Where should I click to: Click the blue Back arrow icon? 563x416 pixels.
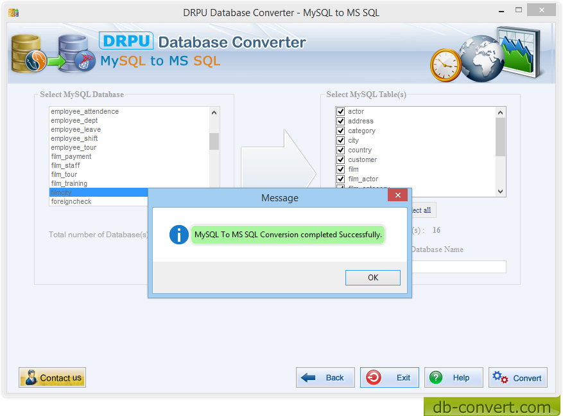pyautogui.click(x=308, y=377)
